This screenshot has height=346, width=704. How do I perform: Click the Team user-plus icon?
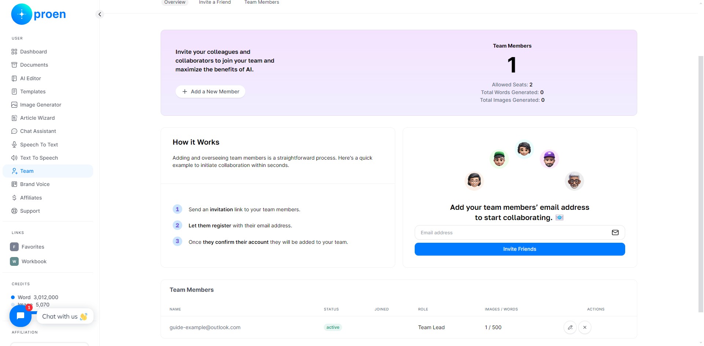click(14, 171)
